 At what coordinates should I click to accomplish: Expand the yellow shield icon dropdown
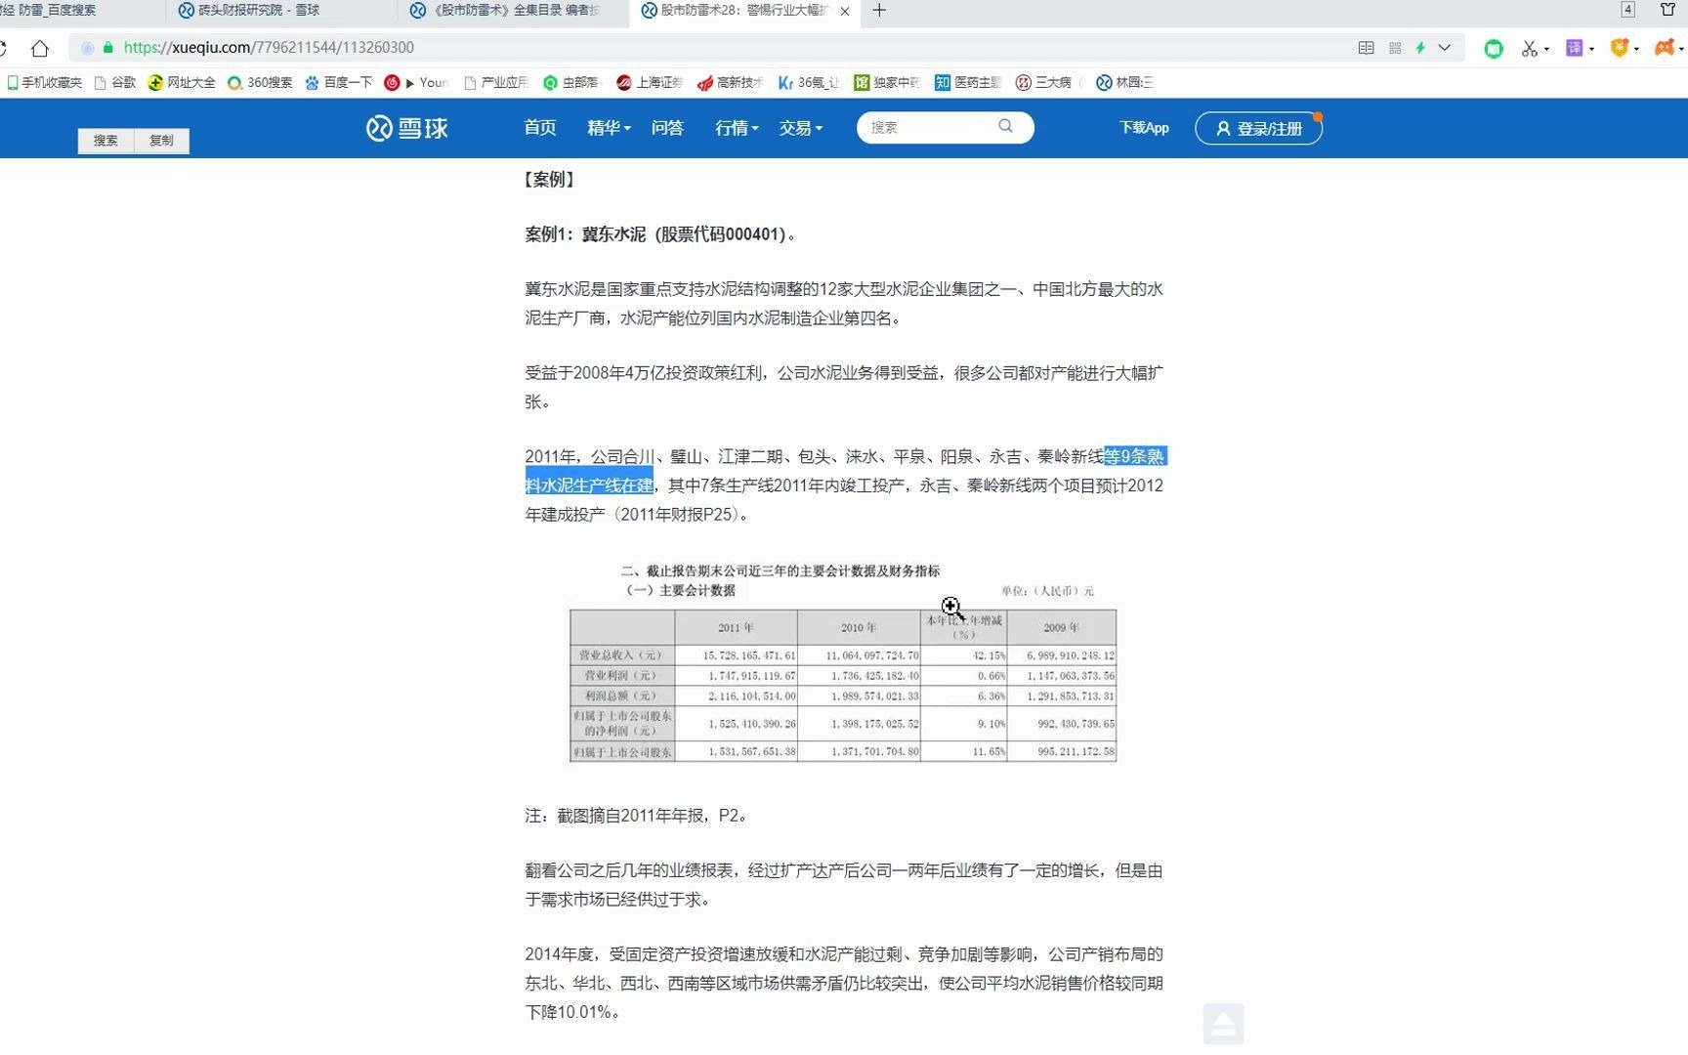(1637, 49)
